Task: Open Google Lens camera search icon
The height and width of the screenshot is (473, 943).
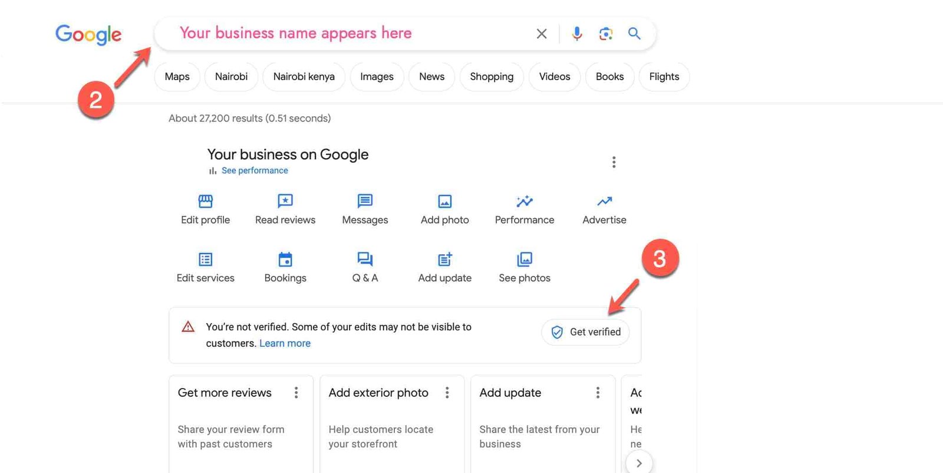Action: pyautogui.click(x=606, y=34)
